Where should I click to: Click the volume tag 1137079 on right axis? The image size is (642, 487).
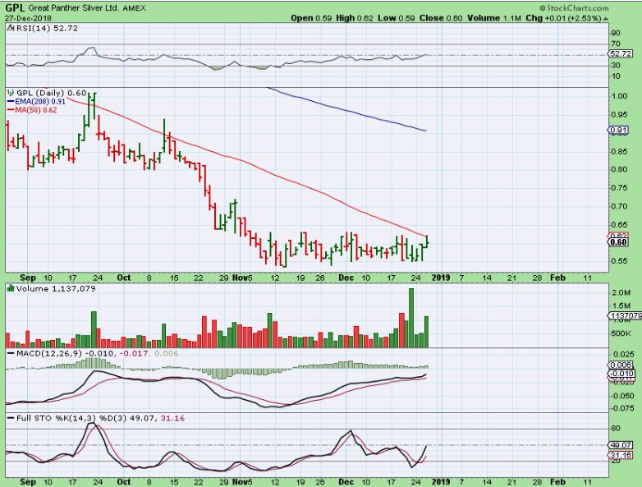tap(621, 316)
